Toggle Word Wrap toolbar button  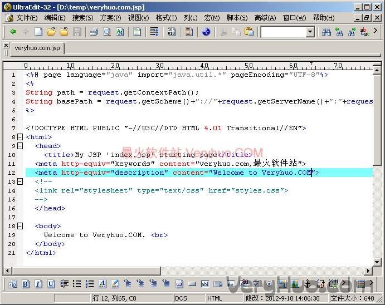coord(154,32)
